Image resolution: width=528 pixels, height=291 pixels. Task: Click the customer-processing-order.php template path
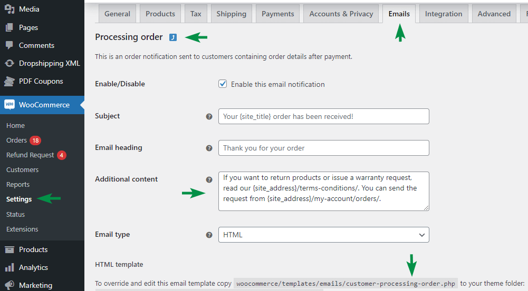click(345, 284)
